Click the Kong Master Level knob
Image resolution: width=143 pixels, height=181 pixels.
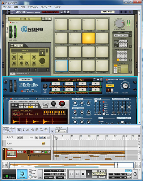[119, 23]
